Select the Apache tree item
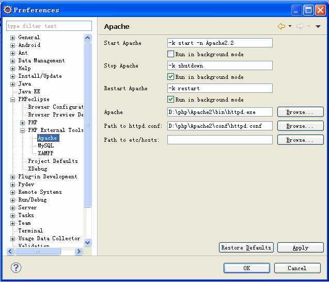The image size is (329, 282). pyautogui.click(x=48, y=138)
